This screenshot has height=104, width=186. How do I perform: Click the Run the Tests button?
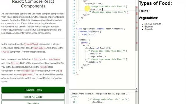33,90
